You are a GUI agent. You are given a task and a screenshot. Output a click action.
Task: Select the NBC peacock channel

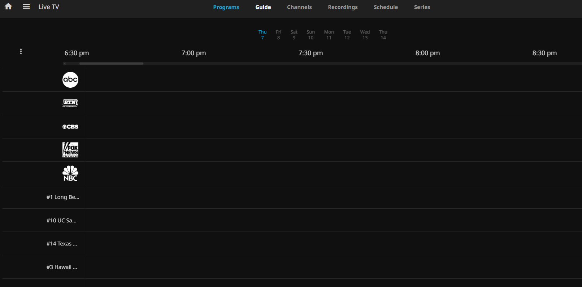point(70,173)
